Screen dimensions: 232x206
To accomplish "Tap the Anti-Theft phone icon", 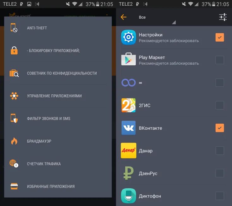I will pyautogui.click(x=14, y=28).
